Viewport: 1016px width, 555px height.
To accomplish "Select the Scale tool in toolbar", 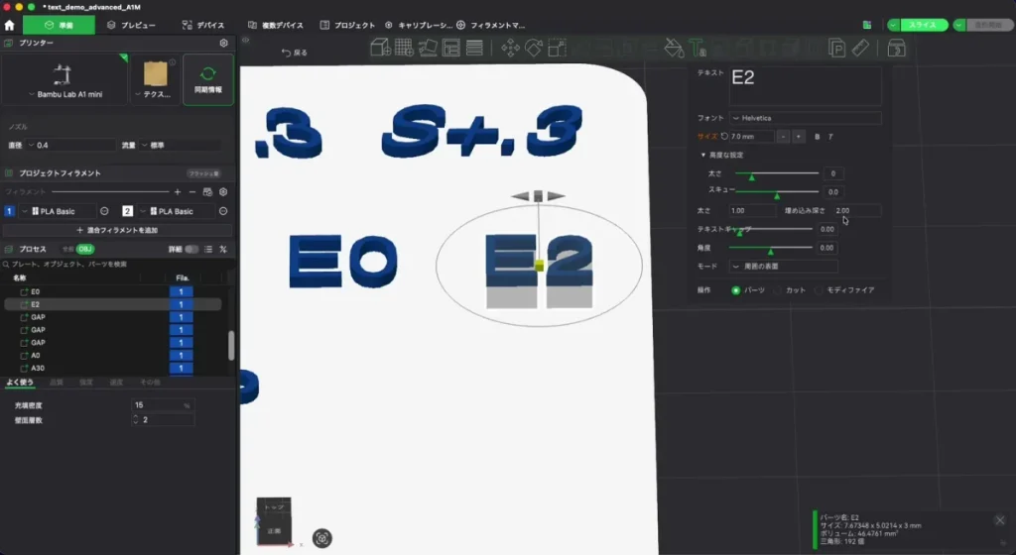I will [557, 48].
